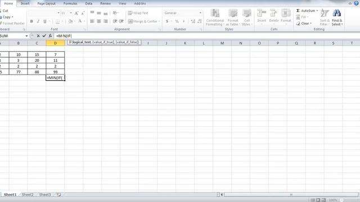Open Conditional Formatting
The width and height of the screenshot is (360, 202).
click(x=215, y=17)
